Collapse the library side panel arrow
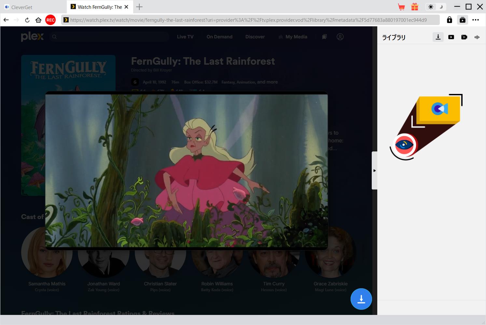This screenshot has height=325, width=486. (x=374, y=170)
